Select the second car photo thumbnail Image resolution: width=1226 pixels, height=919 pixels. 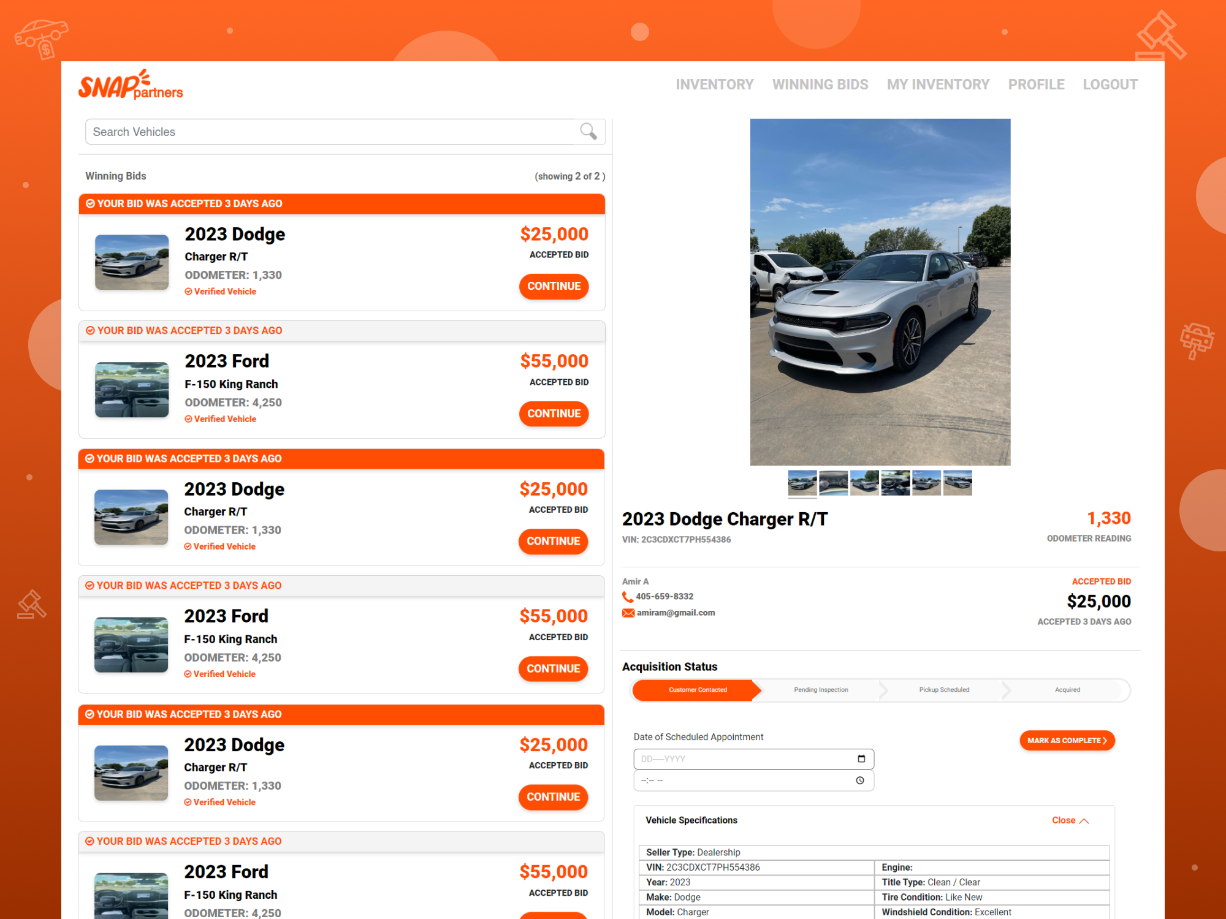(x=833, y=483)
